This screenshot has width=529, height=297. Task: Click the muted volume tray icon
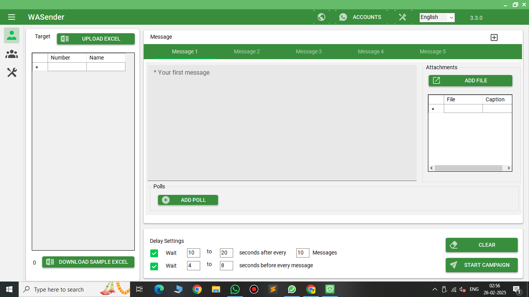click(x=462, y=289)
